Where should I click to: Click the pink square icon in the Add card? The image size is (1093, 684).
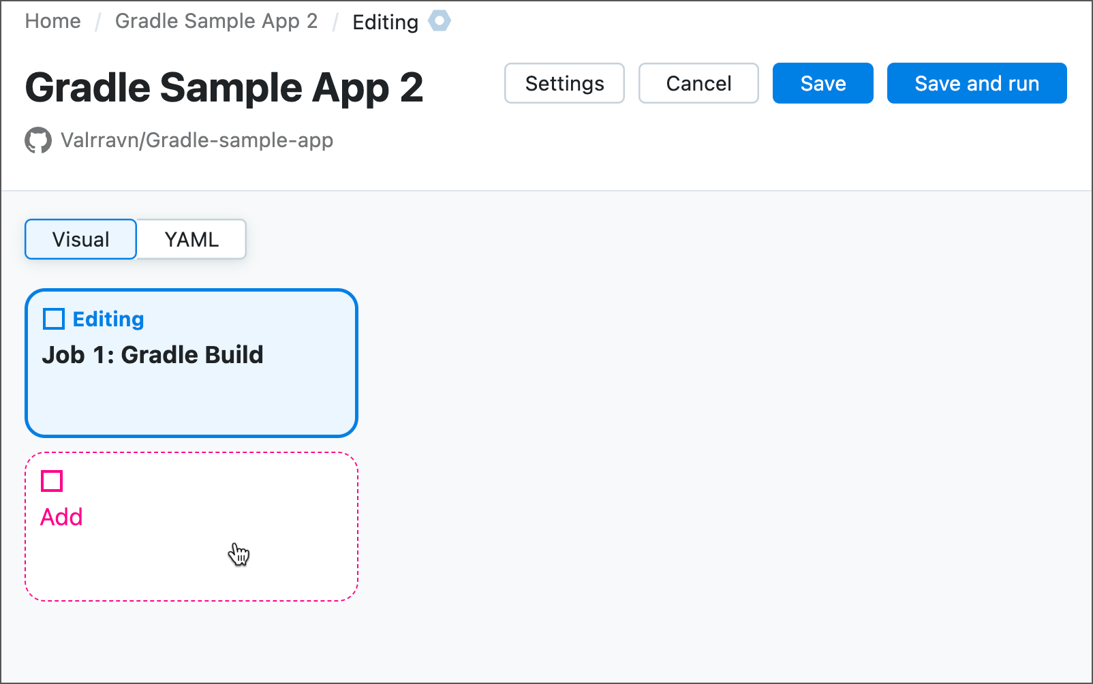coord(52,481)
